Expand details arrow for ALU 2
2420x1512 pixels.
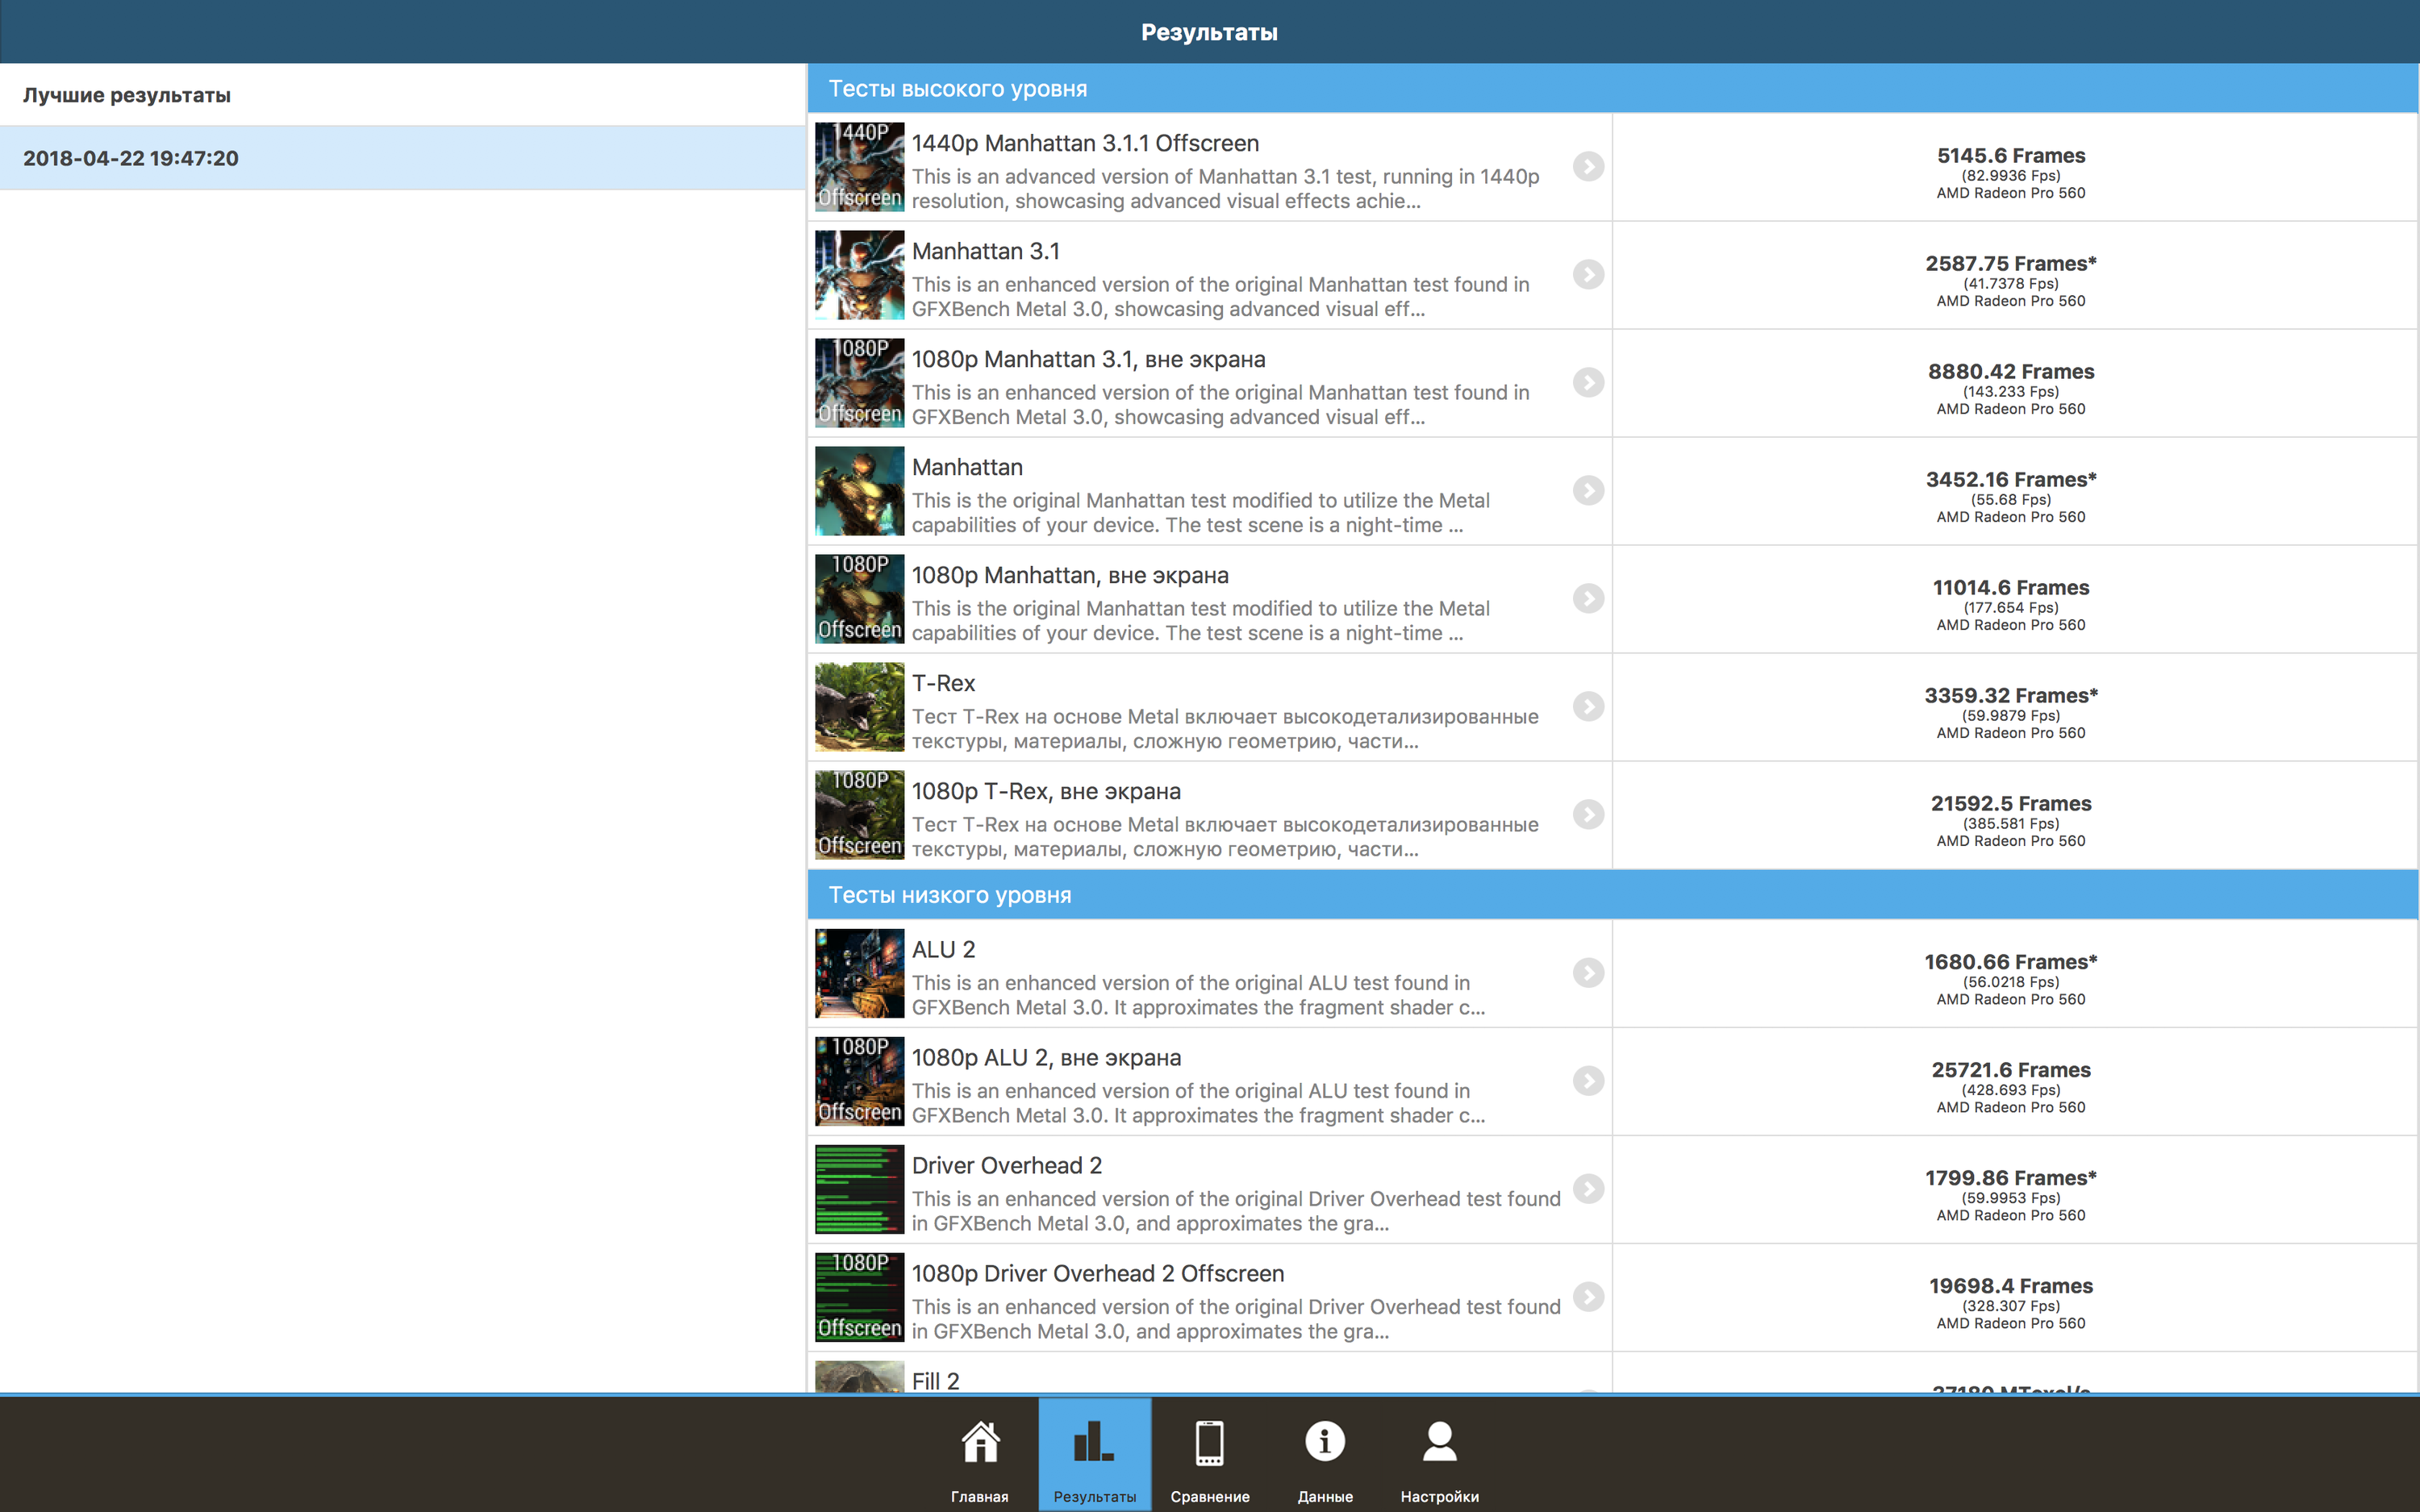tap(1588, 972)
